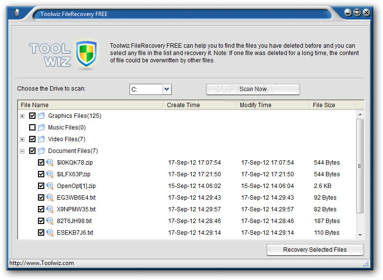This screenshot has width=383, height=280.
Task: Open the drive selection dropdown arrow
Action: pos(167,89)
